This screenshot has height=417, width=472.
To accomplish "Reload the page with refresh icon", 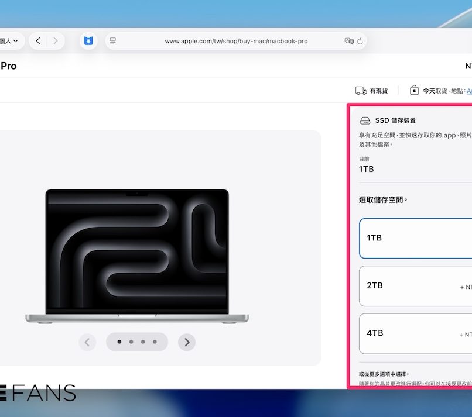I will tap(360, 41).
